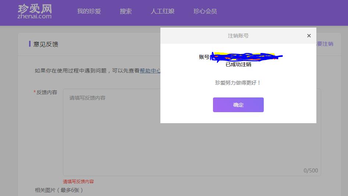Click the 要注销 link behind the dialog
Screen dimensions: 348x196
[325, 44]
